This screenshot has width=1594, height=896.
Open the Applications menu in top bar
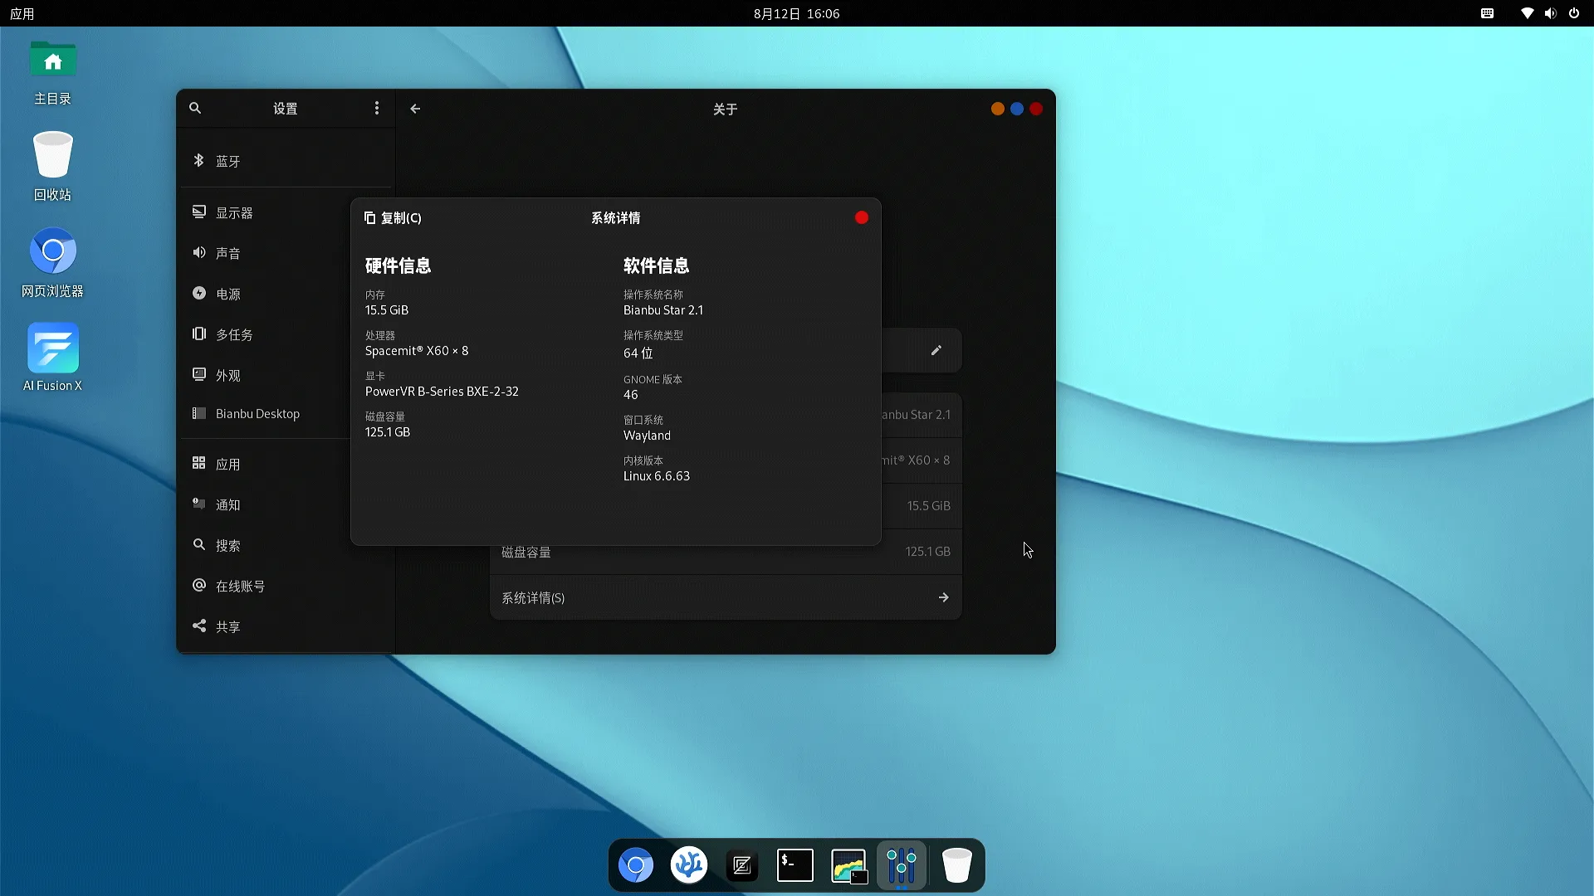point(22,13)
